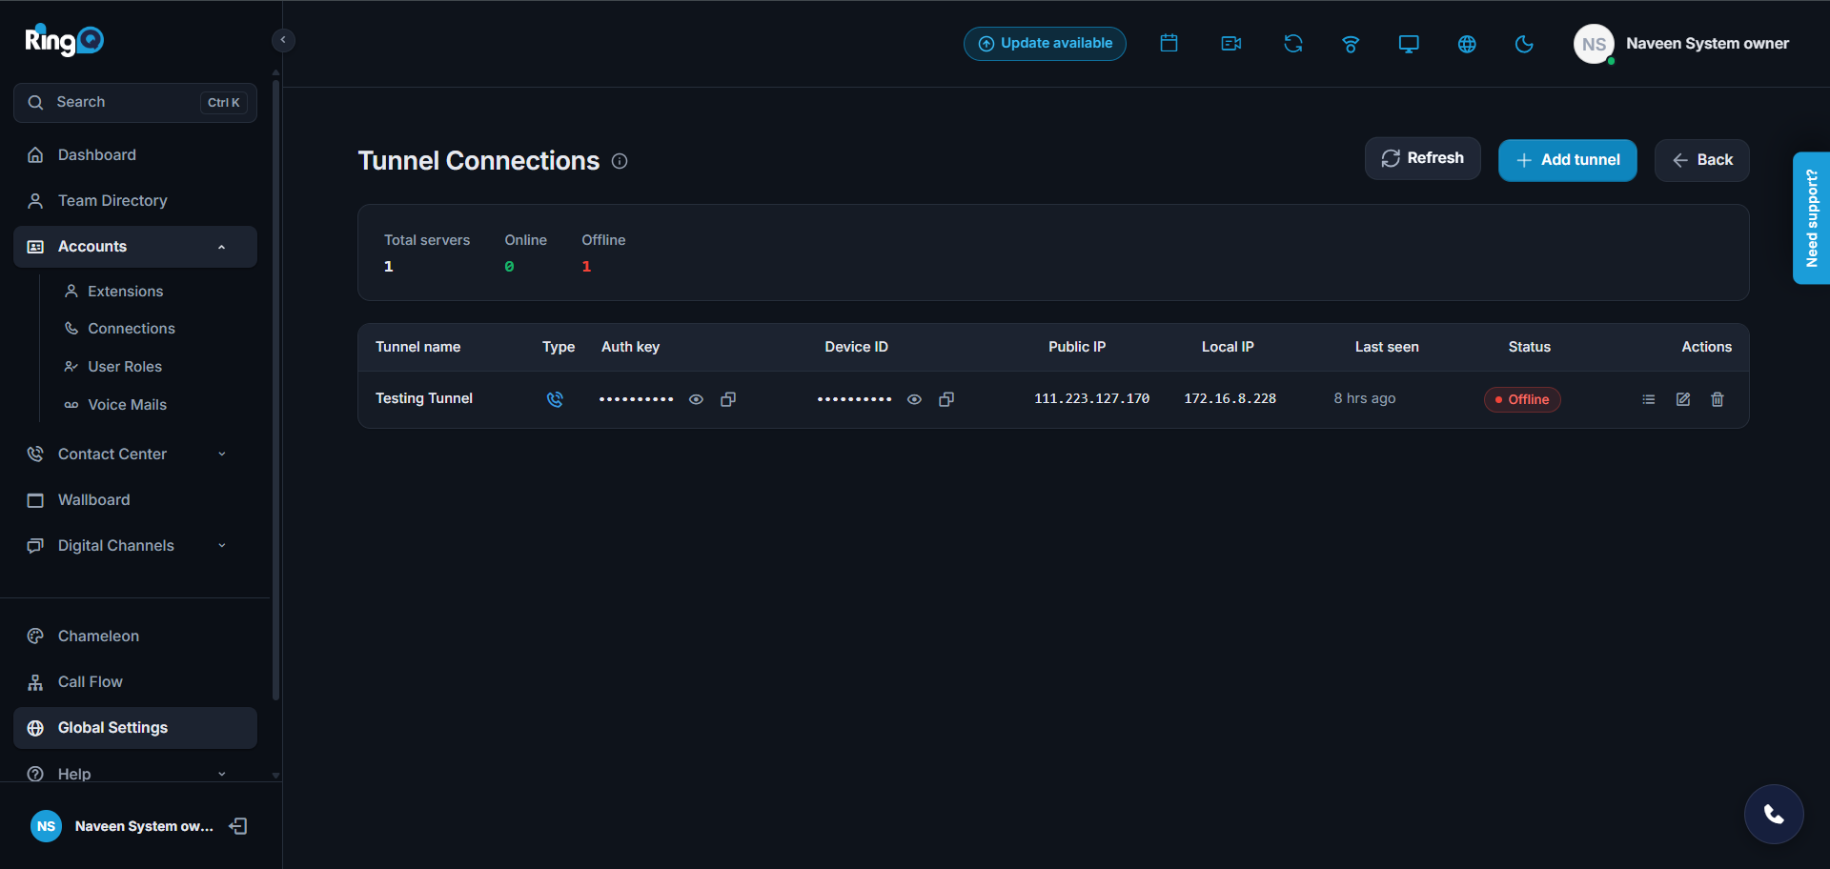Go Back from Tunnel Connections
This screenshot has width=1830, height=869.
(x=1702, y=160)
